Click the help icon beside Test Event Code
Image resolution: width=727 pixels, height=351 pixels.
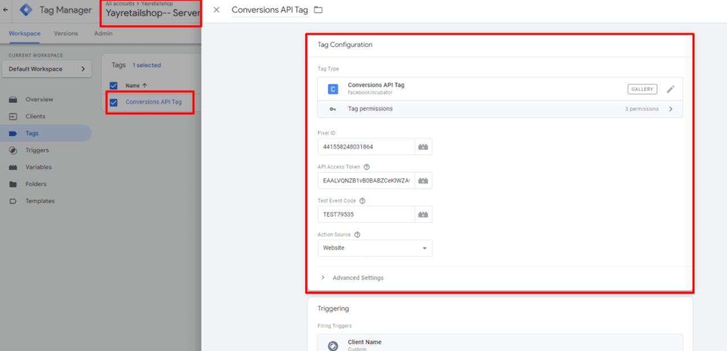(x=362, y=201)
